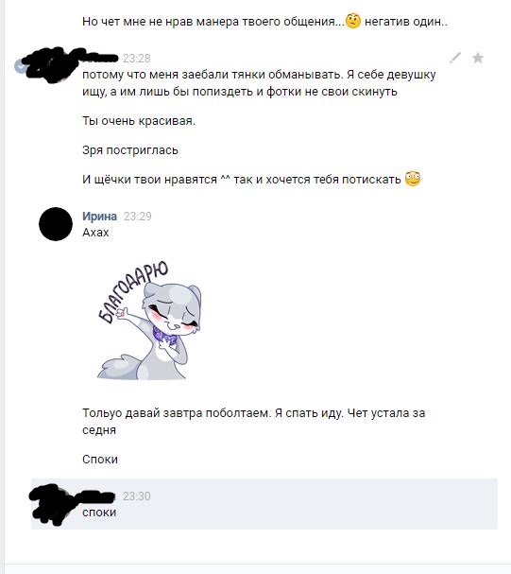This screenshot has width=511, height=574.
Task: Select the message starting 'потому что меня'
Action: point(259,82)
